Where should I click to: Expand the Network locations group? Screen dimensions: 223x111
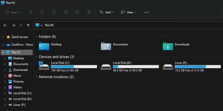pyautogui.click(x=37, y=77)
